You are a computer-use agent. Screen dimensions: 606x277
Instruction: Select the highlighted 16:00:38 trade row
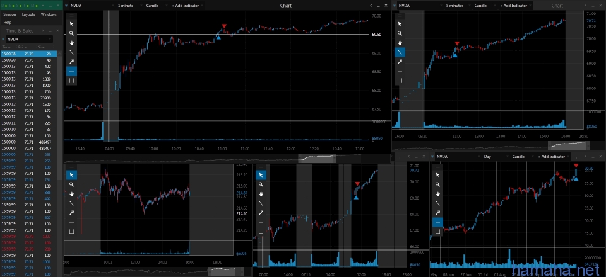28,54
